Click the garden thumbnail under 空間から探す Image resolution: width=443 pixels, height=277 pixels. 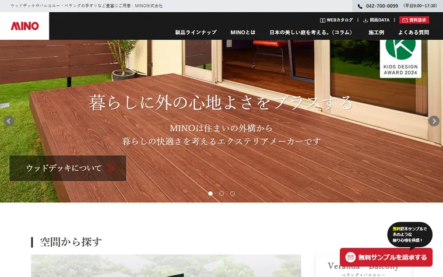[166, 266]
